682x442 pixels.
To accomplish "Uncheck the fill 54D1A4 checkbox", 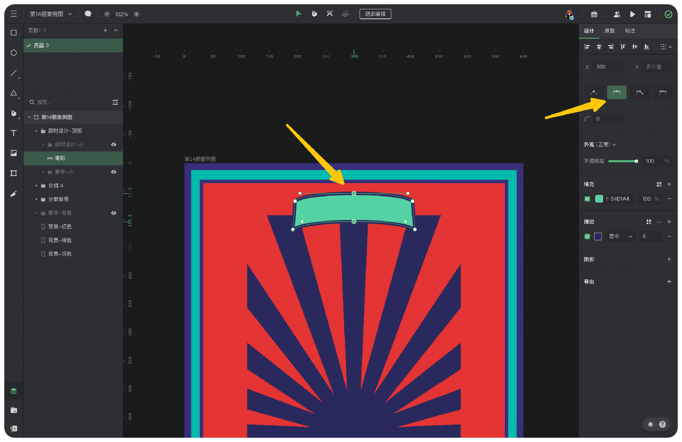I will coord(587,199).
